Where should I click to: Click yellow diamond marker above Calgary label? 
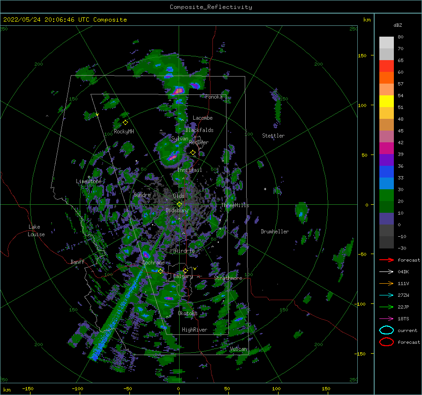tap(185, 271)
